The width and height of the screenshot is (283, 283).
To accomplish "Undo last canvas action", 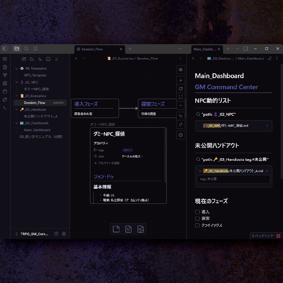I will click(181, 116).
